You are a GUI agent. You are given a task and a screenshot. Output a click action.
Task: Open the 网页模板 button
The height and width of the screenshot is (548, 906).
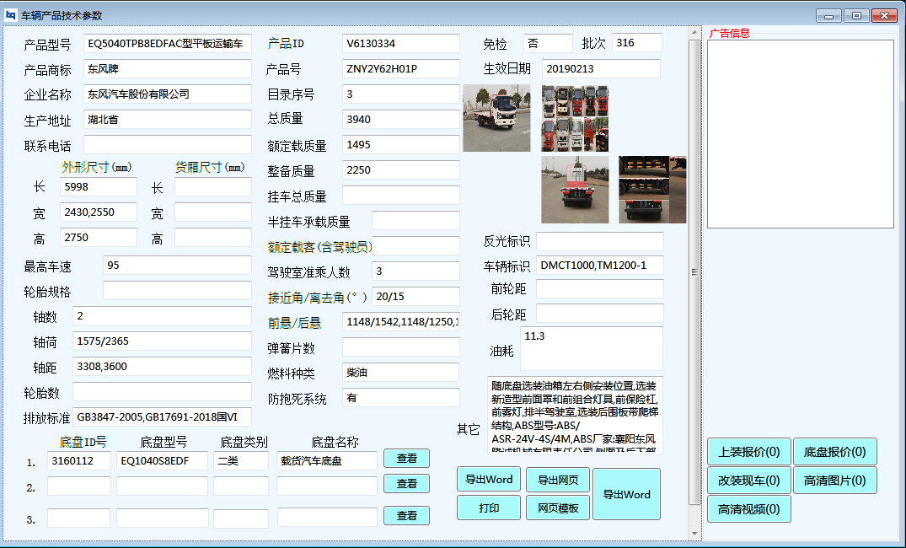click(557, 508)
